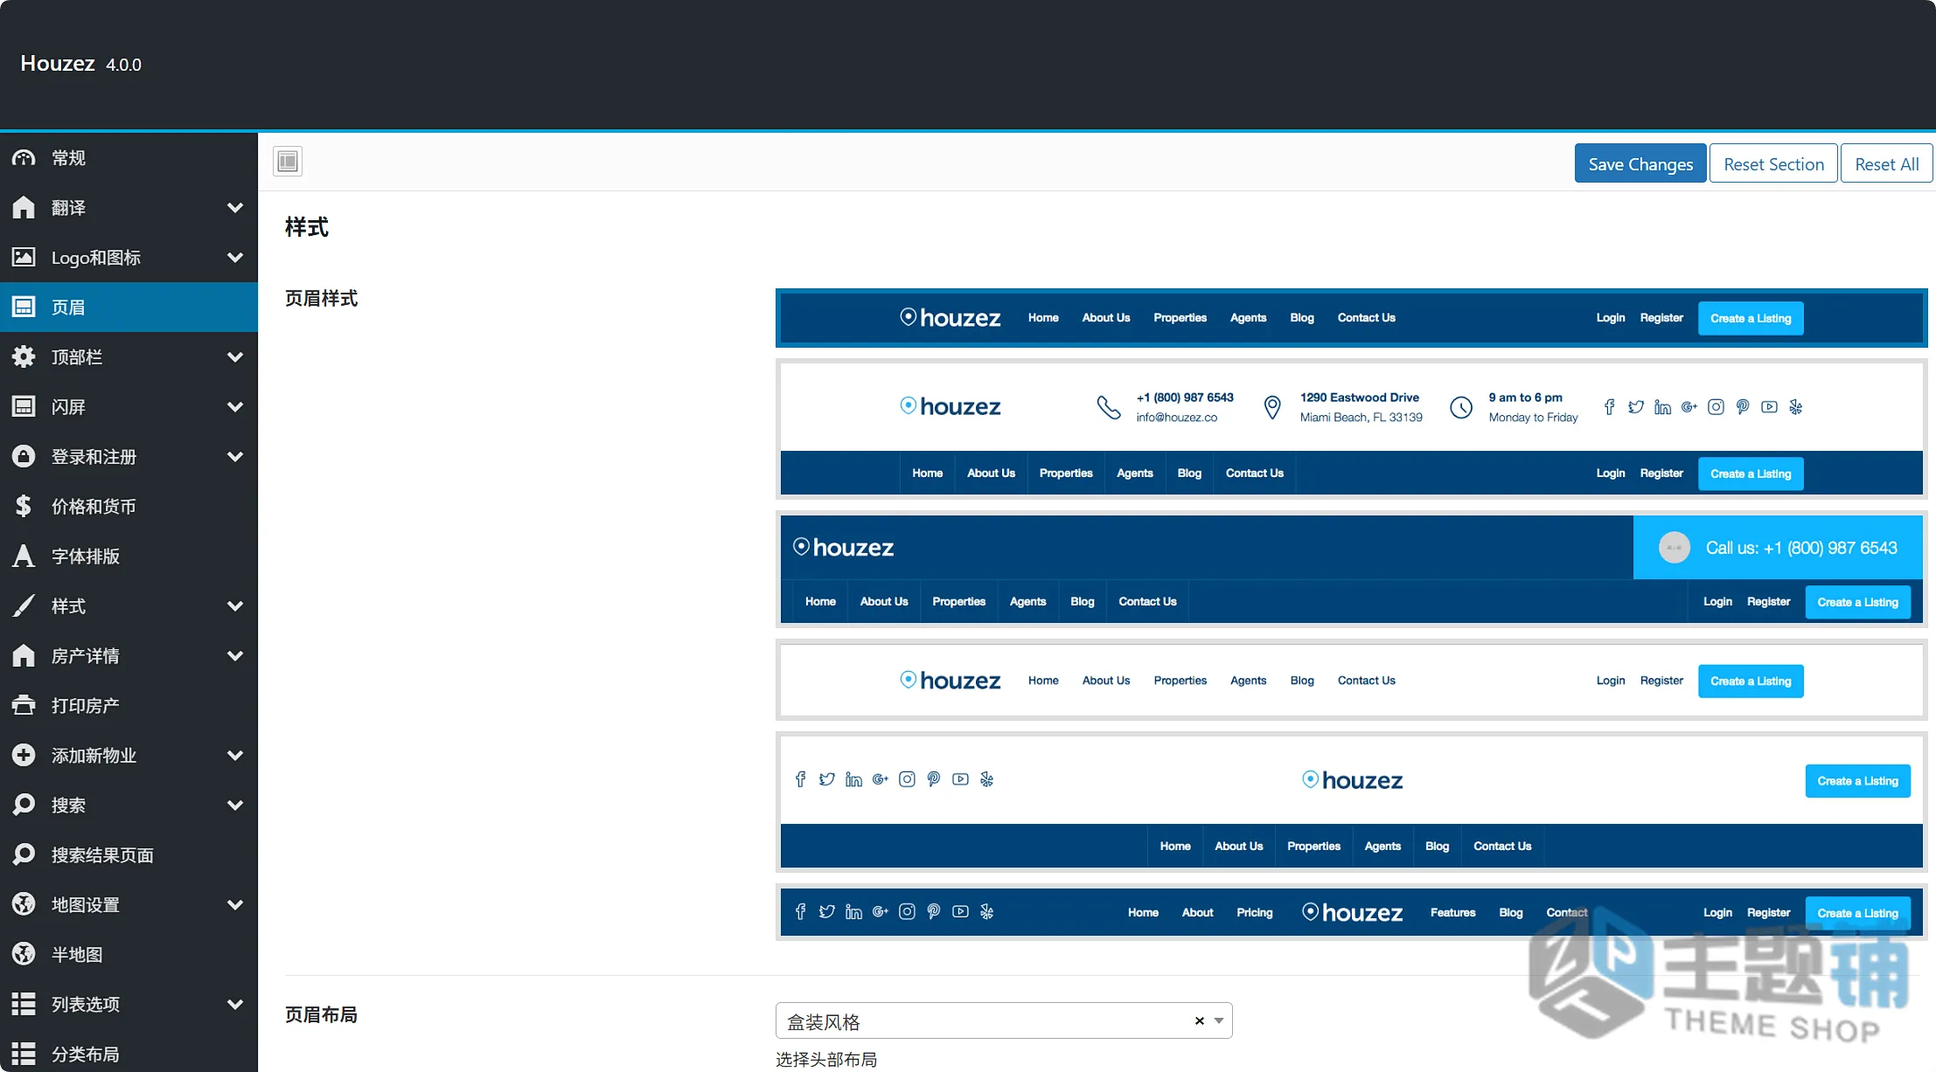Viewport: 1936px width, 1072px height.
Task: Open the 价格和货币 settings section
Action: click(x=129, y=507)
